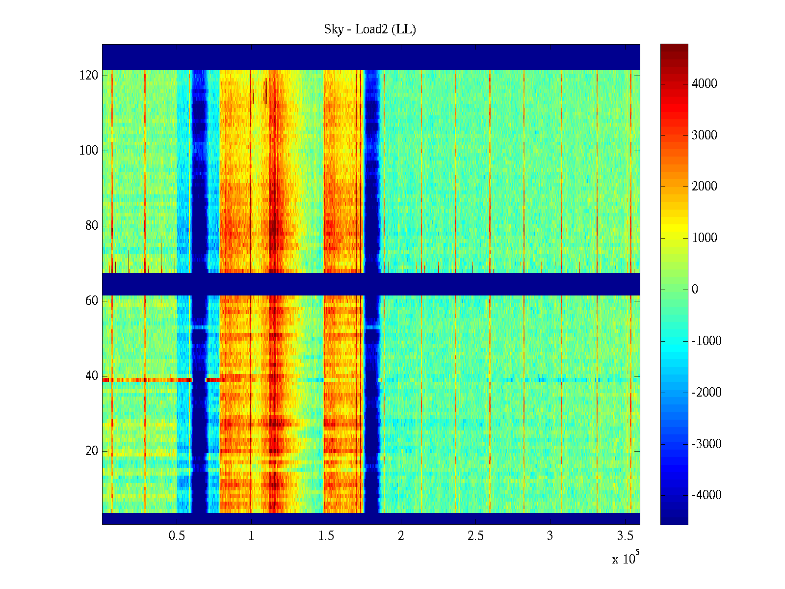785x589 pixels.
Task: Click the colorbar label -4000
Action: click(706, 495)
